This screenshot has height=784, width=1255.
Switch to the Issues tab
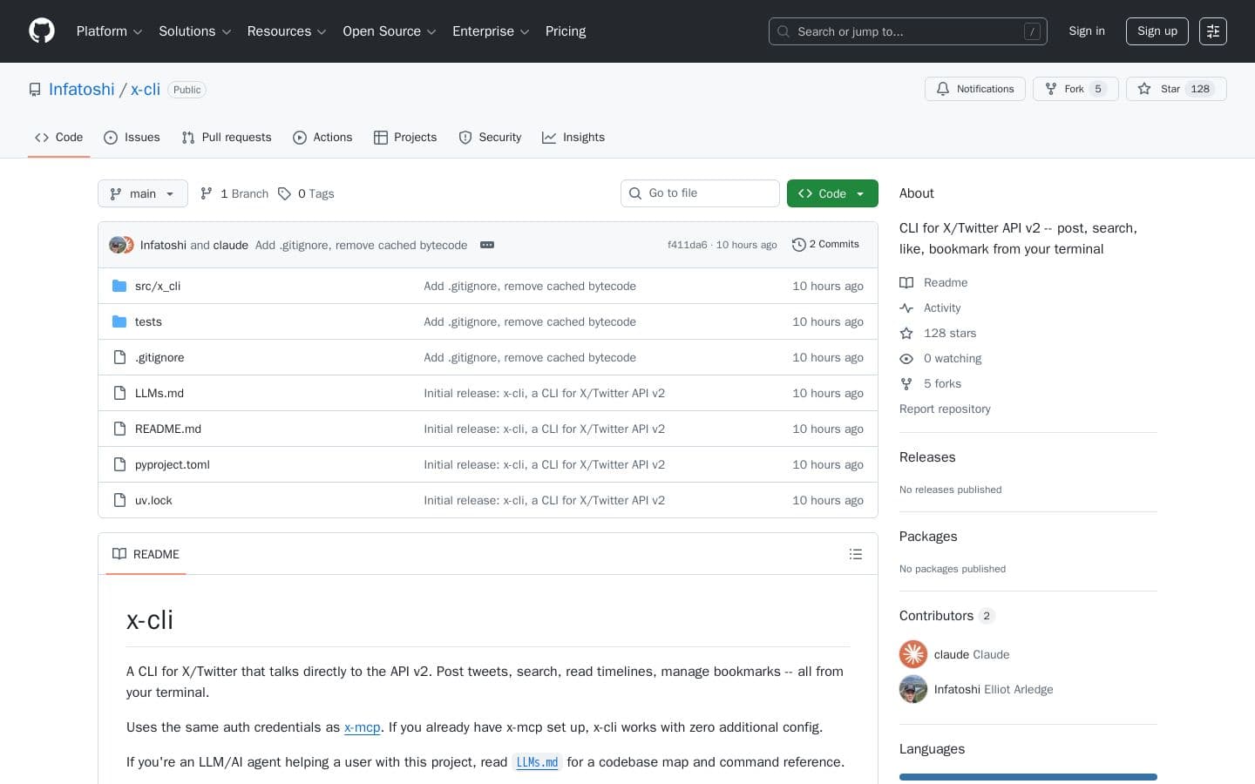coord(132,138)
